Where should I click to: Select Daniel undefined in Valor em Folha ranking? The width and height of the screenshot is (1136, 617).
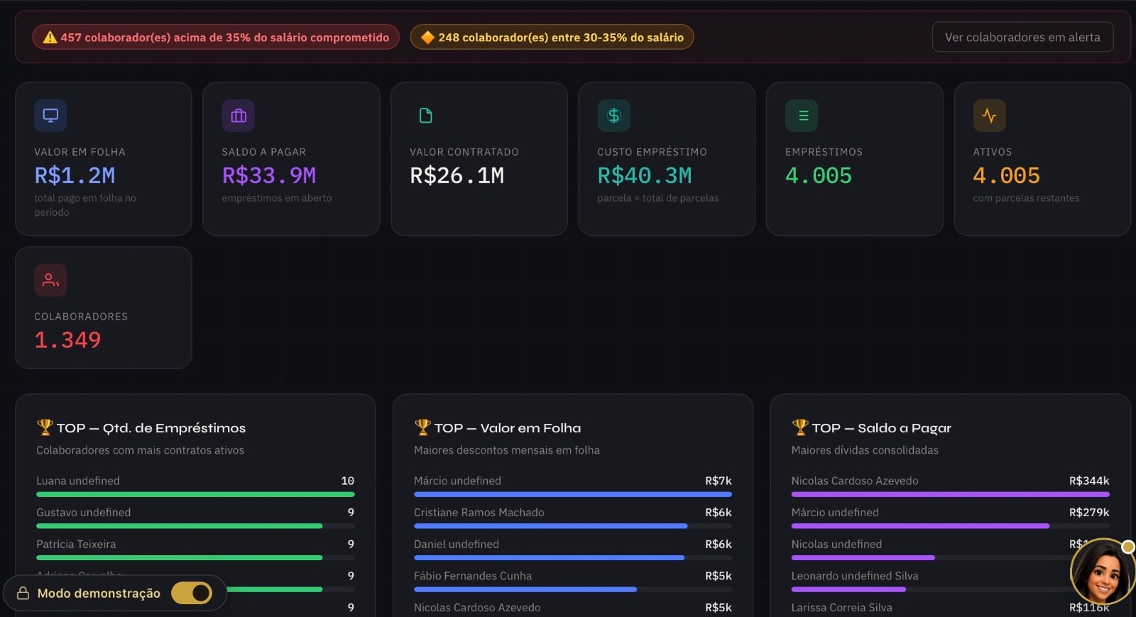pyautogui.click(x=457, y=545)
